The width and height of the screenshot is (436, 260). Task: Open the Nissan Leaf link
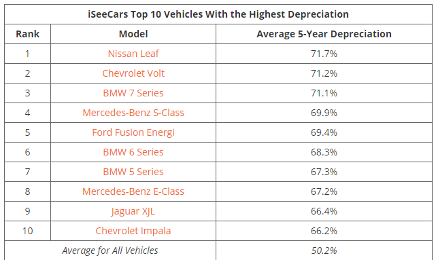pos(133,54)
